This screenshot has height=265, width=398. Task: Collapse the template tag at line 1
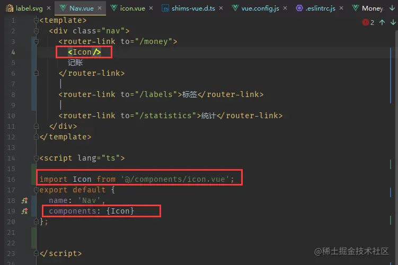coord(36,20)
